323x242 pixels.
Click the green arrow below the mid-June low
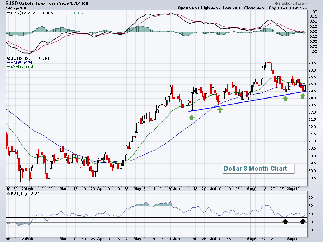192,117
